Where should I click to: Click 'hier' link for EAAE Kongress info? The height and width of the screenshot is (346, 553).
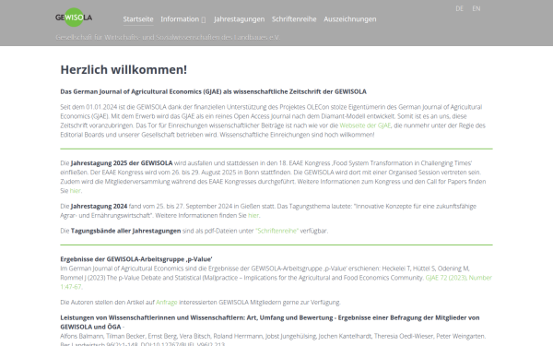(x=76, y=191)
